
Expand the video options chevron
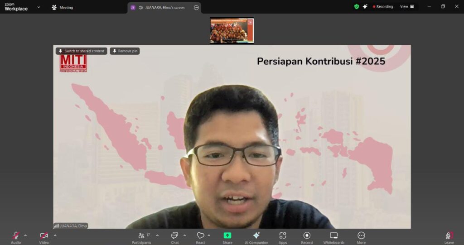coord(55,235)
